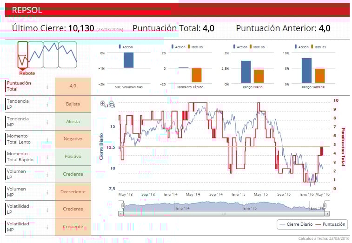
Task: Click the Sep '15 label on the time axis
Action: 284,194
